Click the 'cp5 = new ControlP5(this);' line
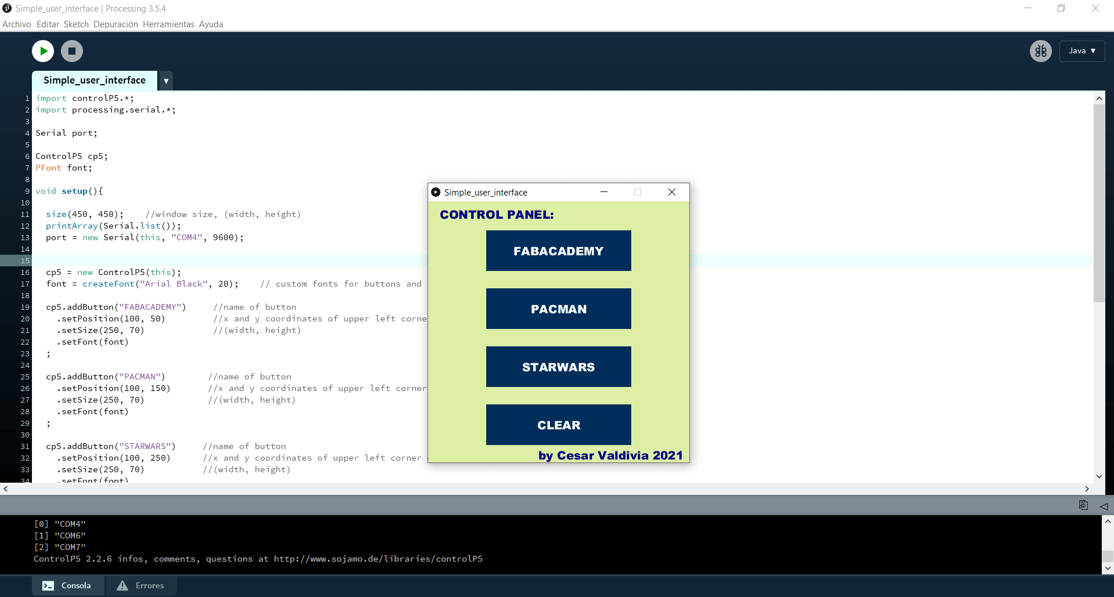This screenshot has width=1114, height=597. (114, 272)
